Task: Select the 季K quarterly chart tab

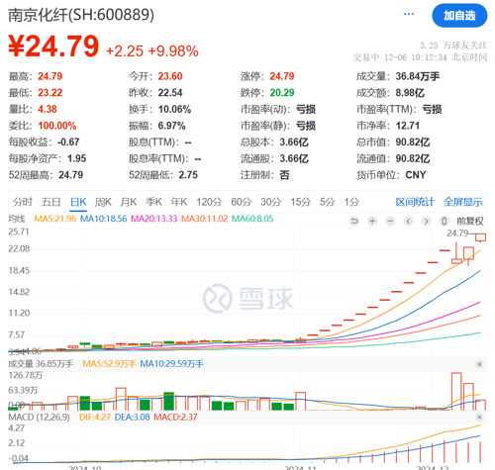Action: 153,202
